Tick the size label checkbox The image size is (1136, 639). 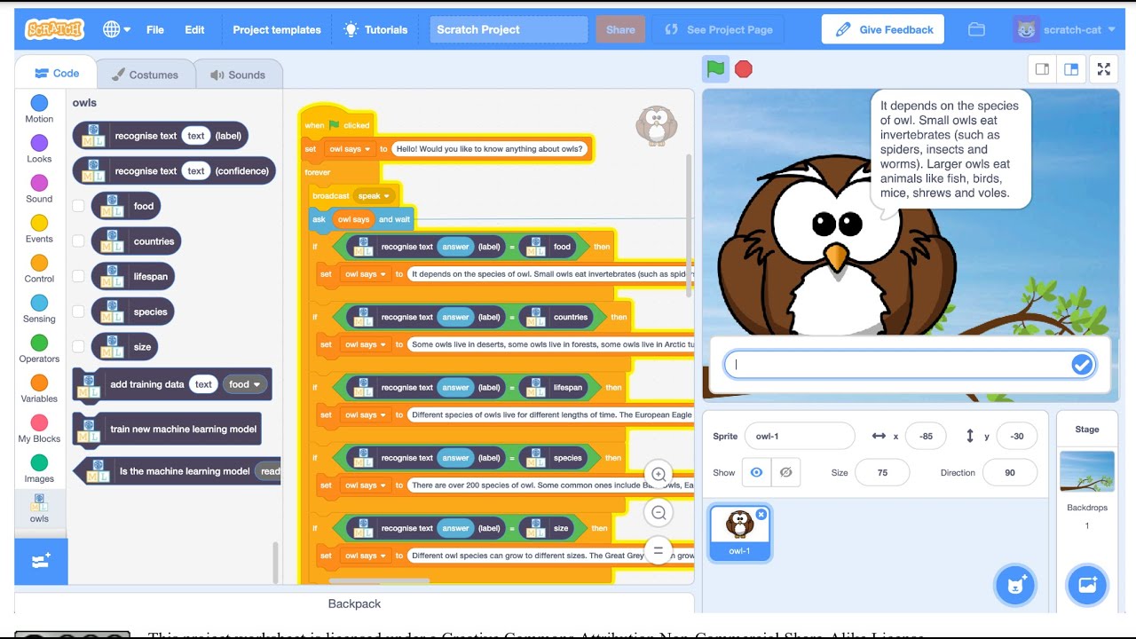point(78,346)
